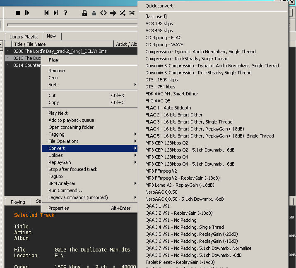The image size is (296, 268).
Task: Expand the ReplayGain submenu
Action: pos(89,162)
